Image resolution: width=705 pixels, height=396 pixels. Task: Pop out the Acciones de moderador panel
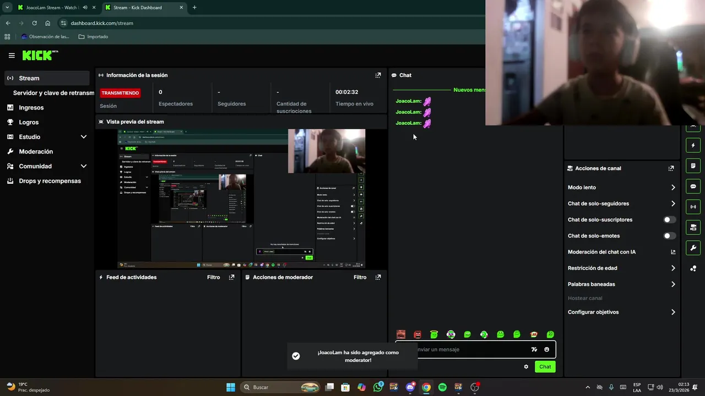click(x=378, y=277)
